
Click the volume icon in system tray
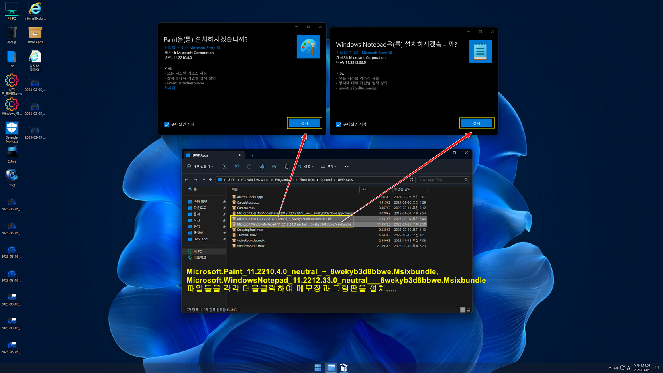point(616,368)
